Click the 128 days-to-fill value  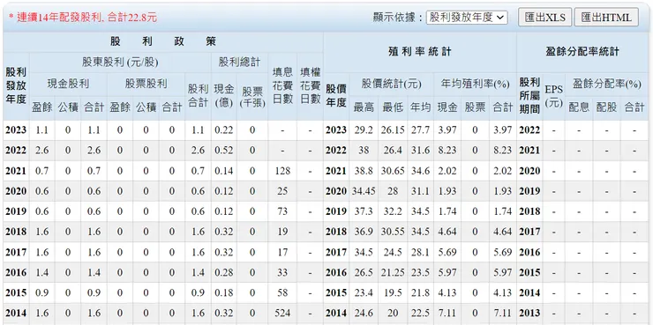pyautogui.click(x=282, y=171)
